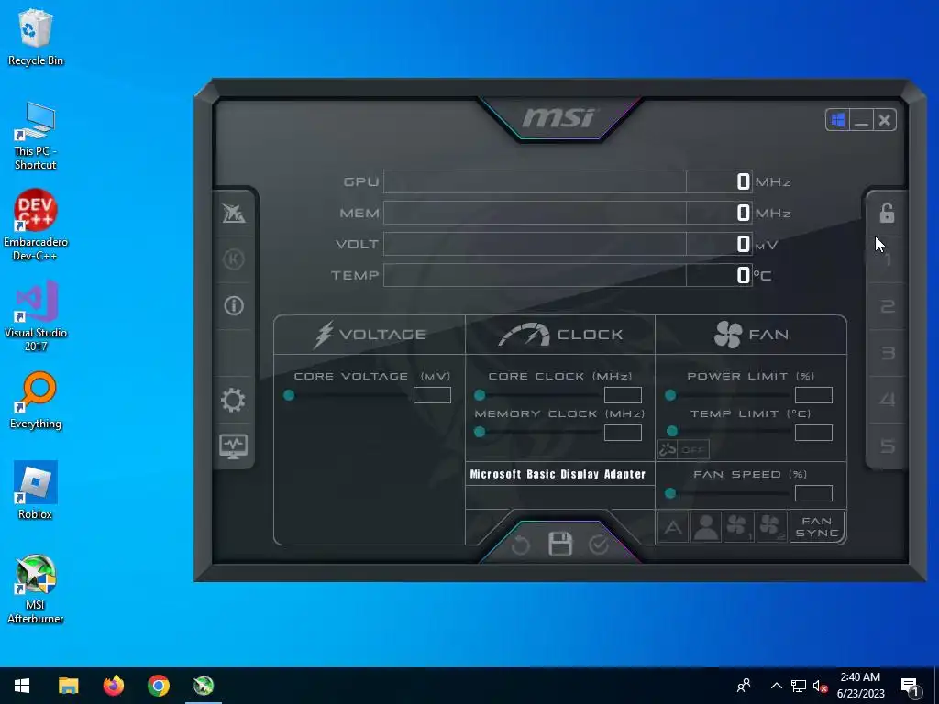Screen dimensions: 939x704
Task: Click the reset settings arrow icon
Action: point(521,544)
